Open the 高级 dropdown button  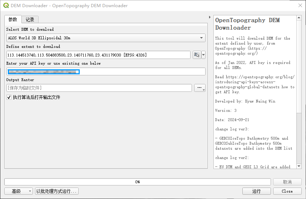point(19,191)
